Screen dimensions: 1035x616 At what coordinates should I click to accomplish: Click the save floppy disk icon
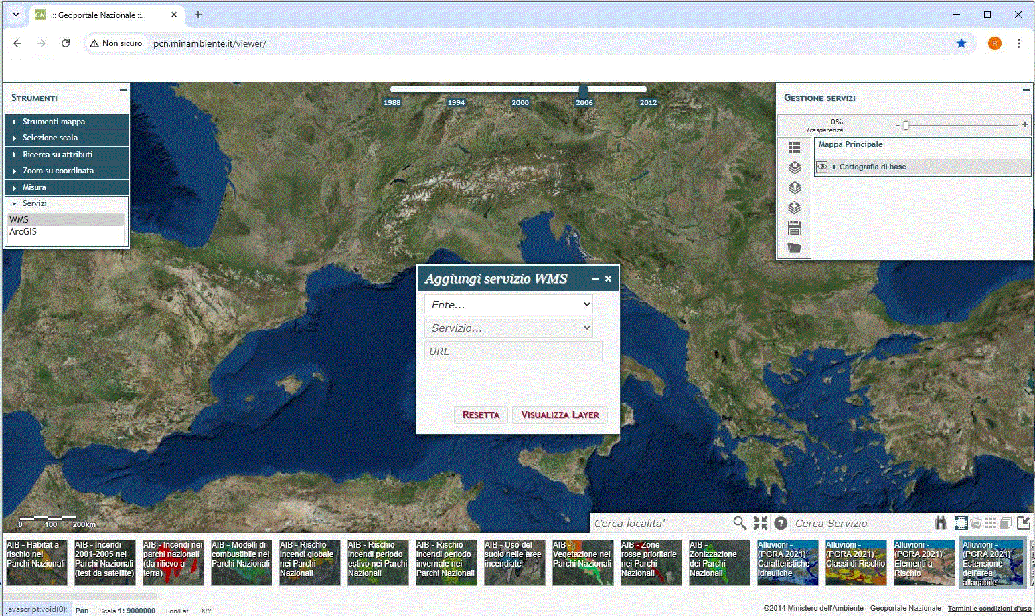[795, 228]
